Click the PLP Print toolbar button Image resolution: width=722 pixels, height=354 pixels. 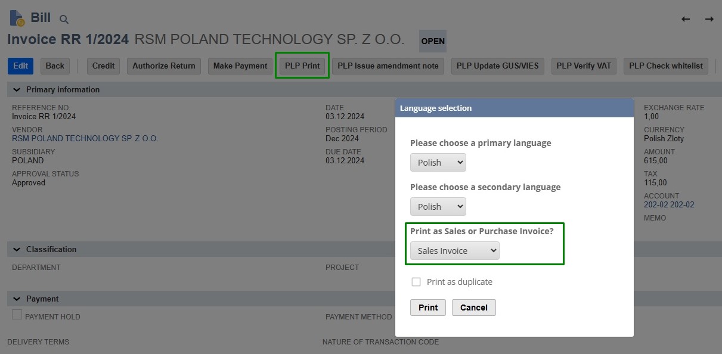pyautogui.click(x=302, y=66)
